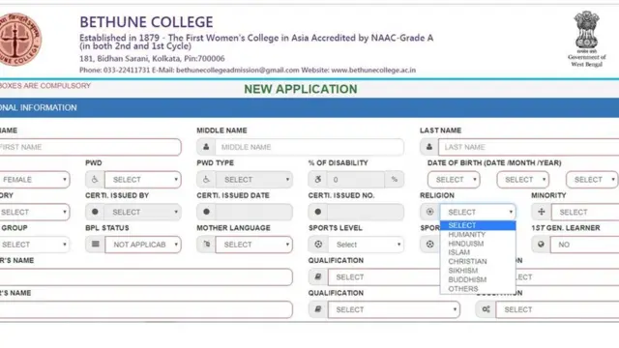Choose ISLAM in the Religion list
Screen dimensions: 619x348
[x=478, y=252]
